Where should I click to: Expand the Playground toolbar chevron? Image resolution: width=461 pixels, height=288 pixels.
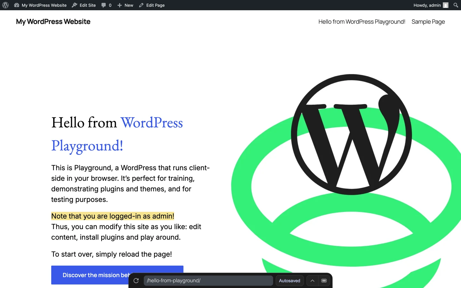coord(312,281)
